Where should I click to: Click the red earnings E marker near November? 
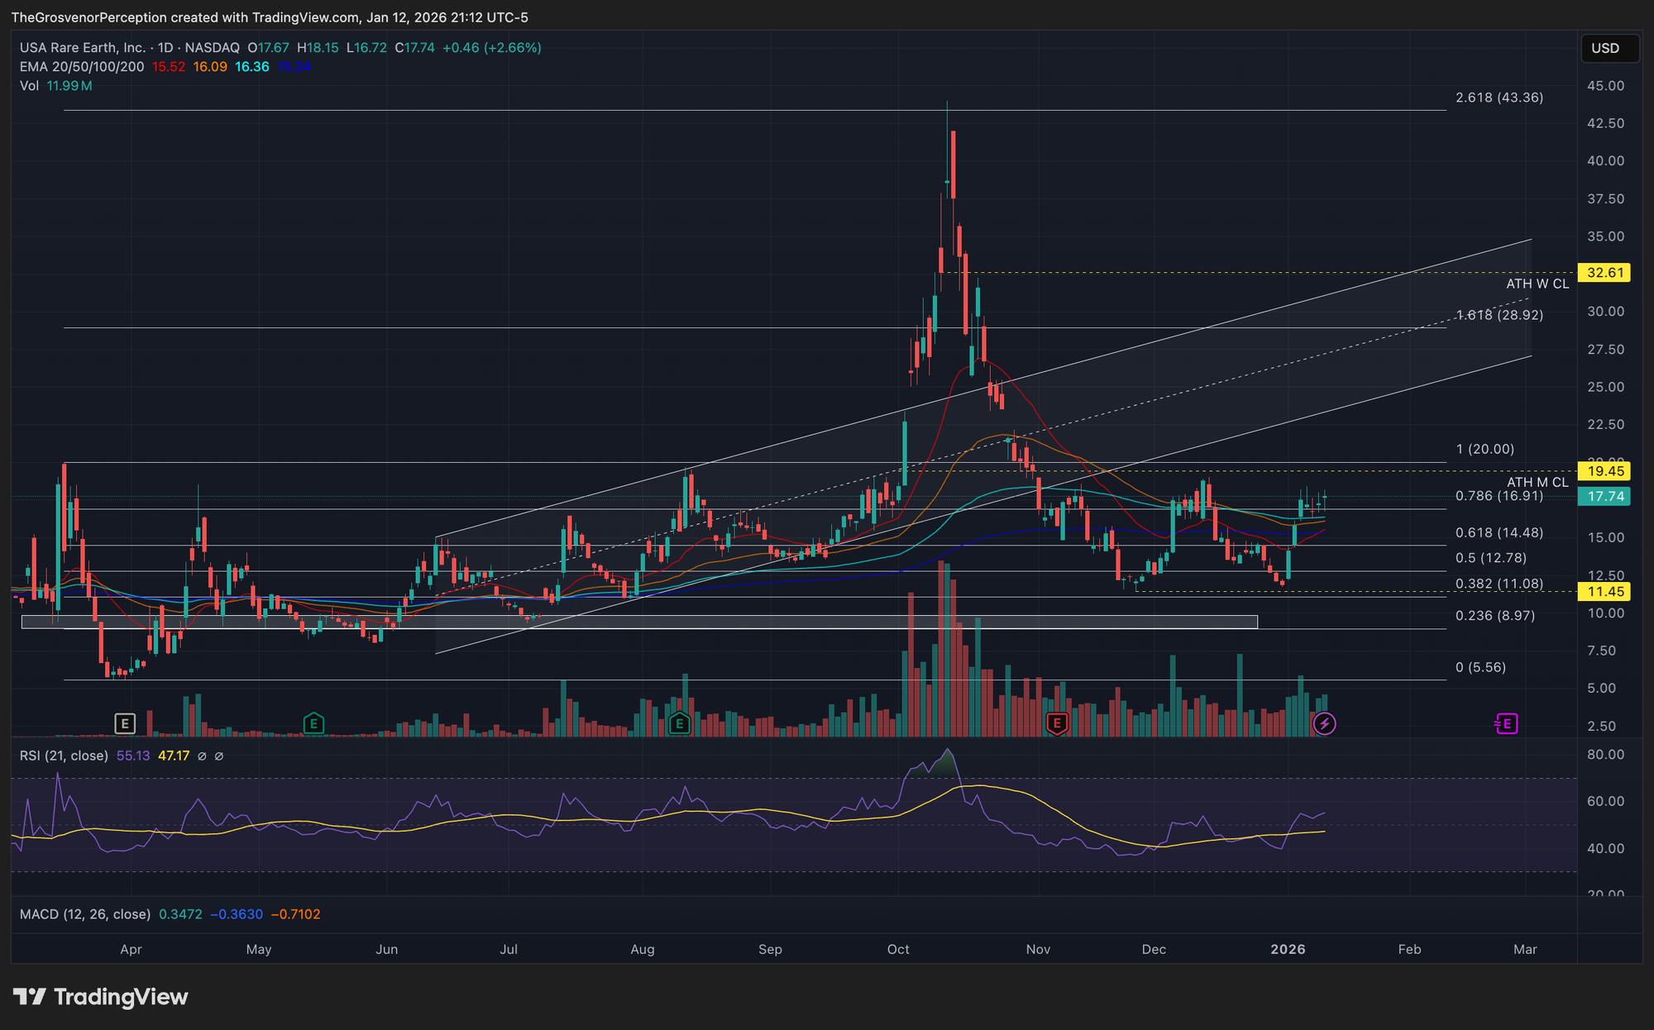pos(1056,724)
